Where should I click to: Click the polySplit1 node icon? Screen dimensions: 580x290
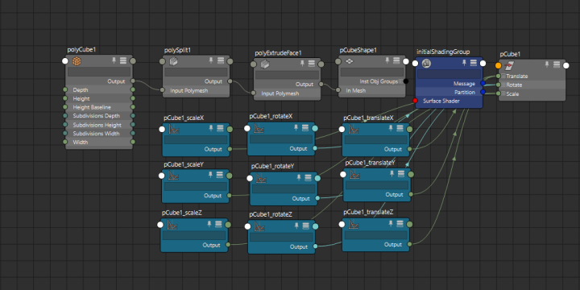[x=173, y=61]
